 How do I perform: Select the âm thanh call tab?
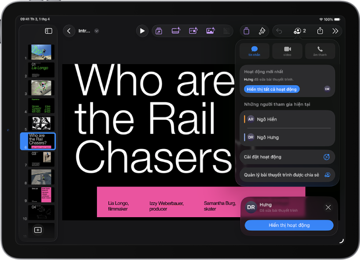(x=320, y=51)
